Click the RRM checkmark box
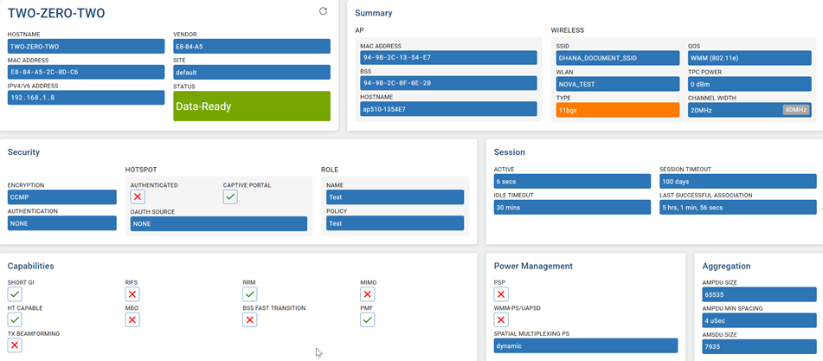This screenshot has width=823, height=361. pyautogui.click(x=250, y=294)
